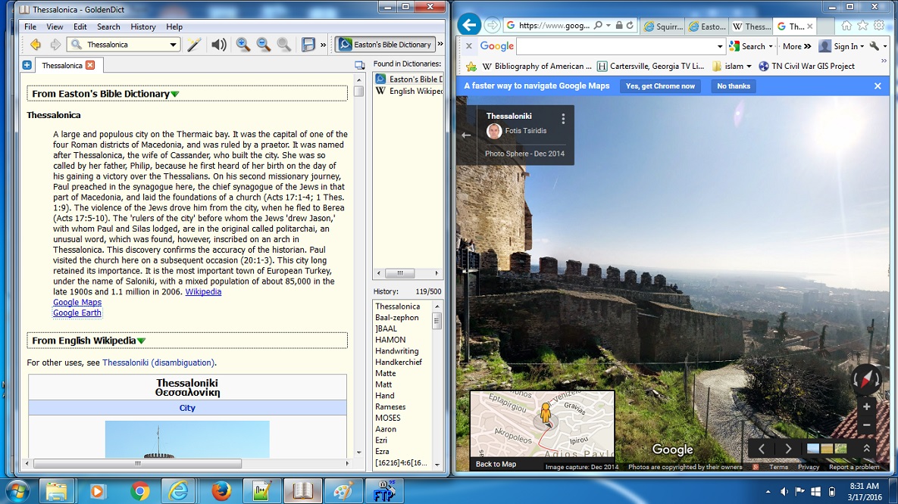This screenshot has height=504, width=898.
Task: Select Baal-zephon in history list
Action: coord(397,318)
